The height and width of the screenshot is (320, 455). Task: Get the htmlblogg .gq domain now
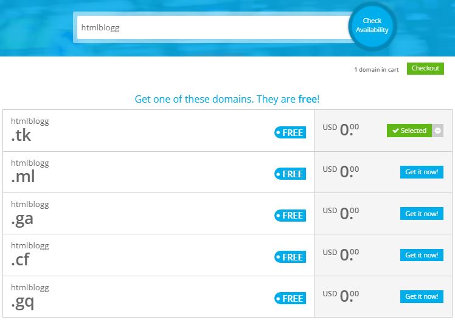click(422, 296)
